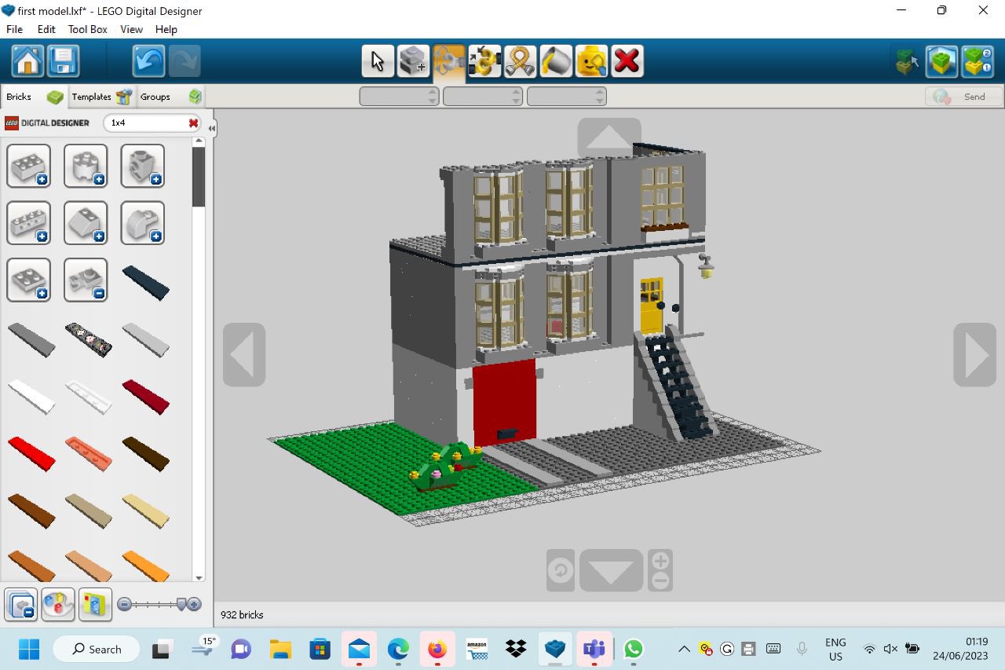Rotate camera view upward
Screen dimensions: 1005x670
tap(609, 137)
